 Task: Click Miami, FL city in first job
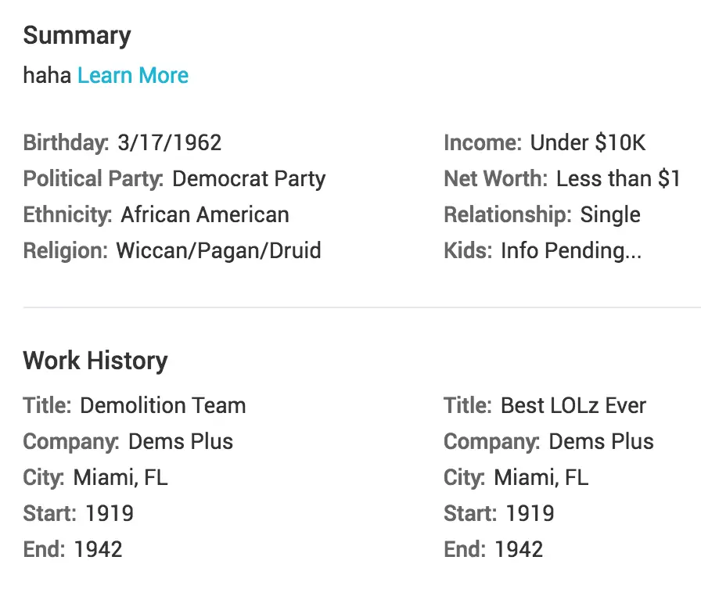(x=120, y=477)
